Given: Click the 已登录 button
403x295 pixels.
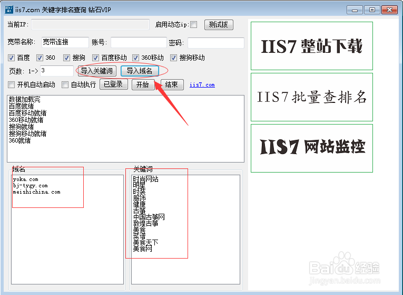Looking at the screenshot, I should pos(114,84).
